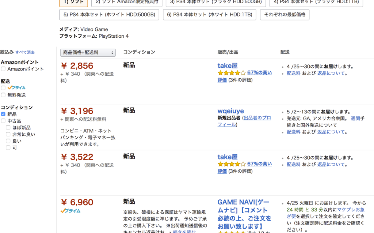Click the プラットフォーム: PlayStation 4 text
The width and height of the screenshot is (374, 233).
tap(94, 36)
